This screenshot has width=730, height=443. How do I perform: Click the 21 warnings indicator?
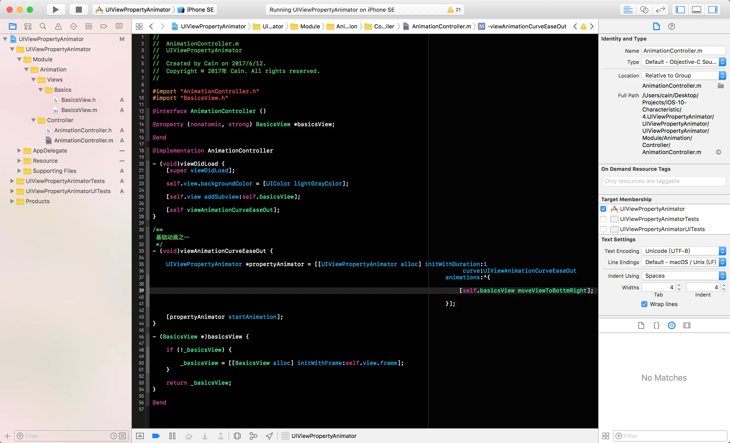click(454, 9)
